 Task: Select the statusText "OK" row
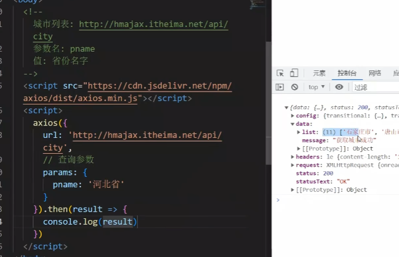[323, 182]
